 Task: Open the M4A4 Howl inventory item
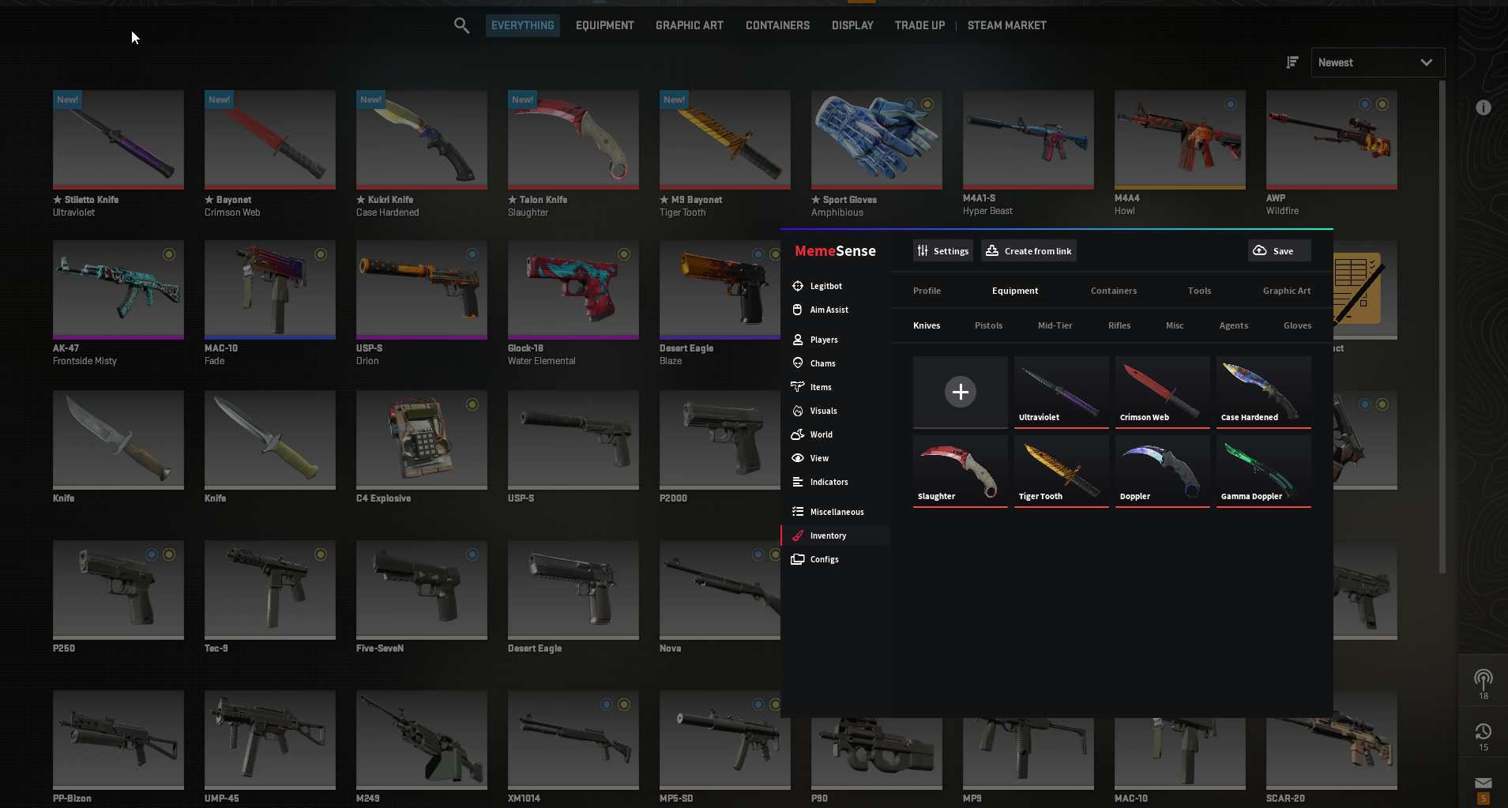(1180, 140)
